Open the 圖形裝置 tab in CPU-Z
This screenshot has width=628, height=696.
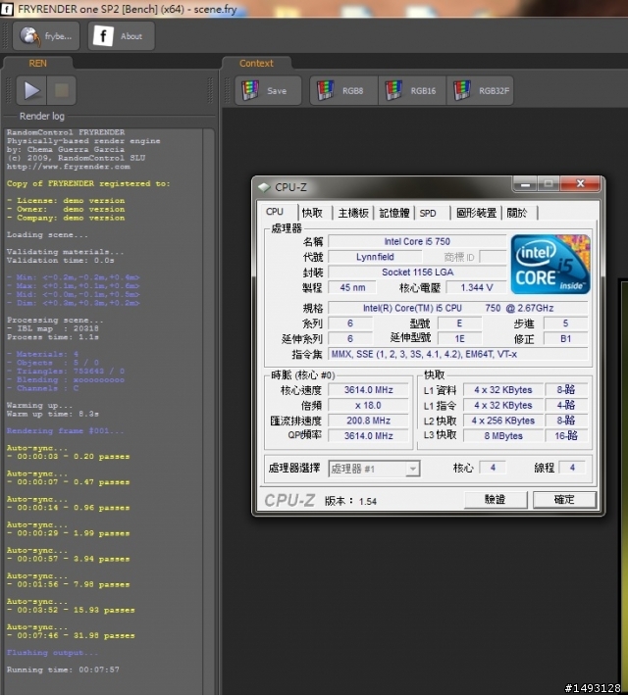pyautogui.click(x=476, y=213)
